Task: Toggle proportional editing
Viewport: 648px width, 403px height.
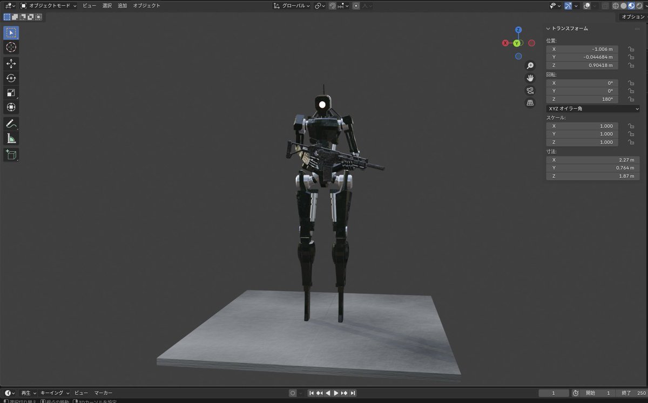Action: click(x=356, y=6)
